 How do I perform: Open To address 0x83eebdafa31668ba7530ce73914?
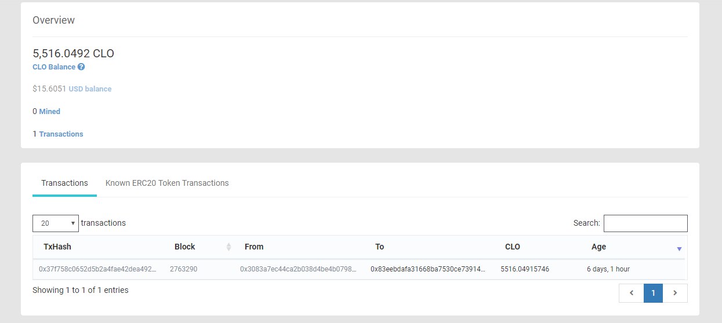[x=428, y=269]
